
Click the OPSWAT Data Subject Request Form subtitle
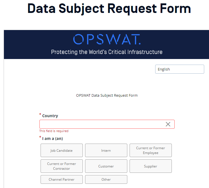(107, 96)
